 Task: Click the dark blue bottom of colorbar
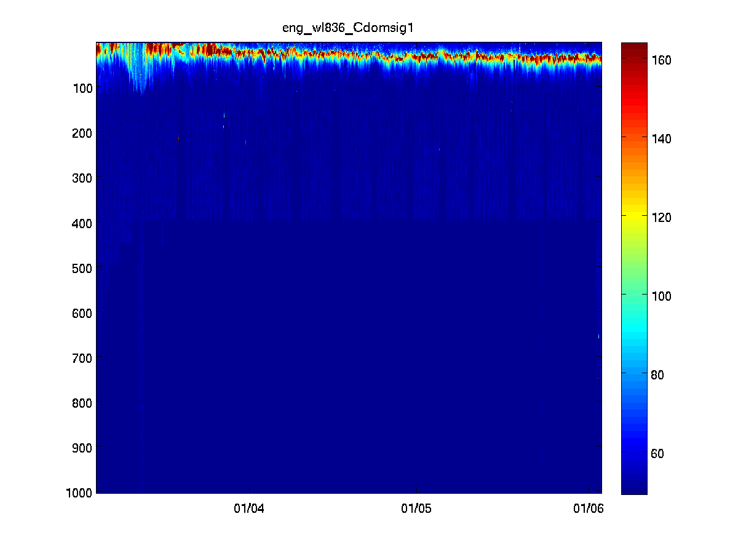coord(634,486)
